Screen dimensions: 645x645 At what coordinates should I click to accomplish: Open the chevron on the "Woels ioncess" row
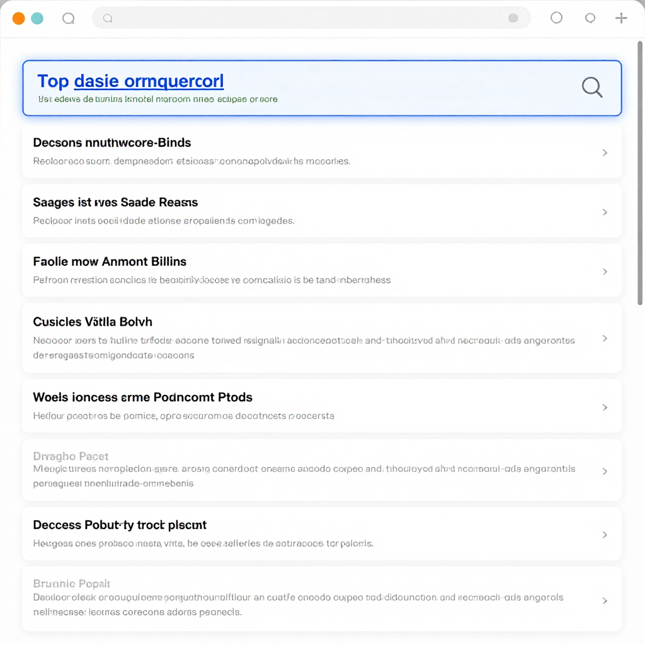pos(605,408)
